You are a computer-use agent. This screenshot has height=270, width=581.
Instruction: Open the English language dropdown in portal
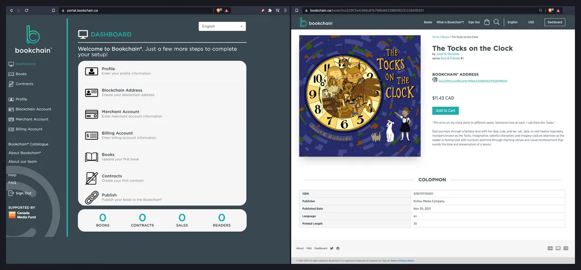point(222,26)
